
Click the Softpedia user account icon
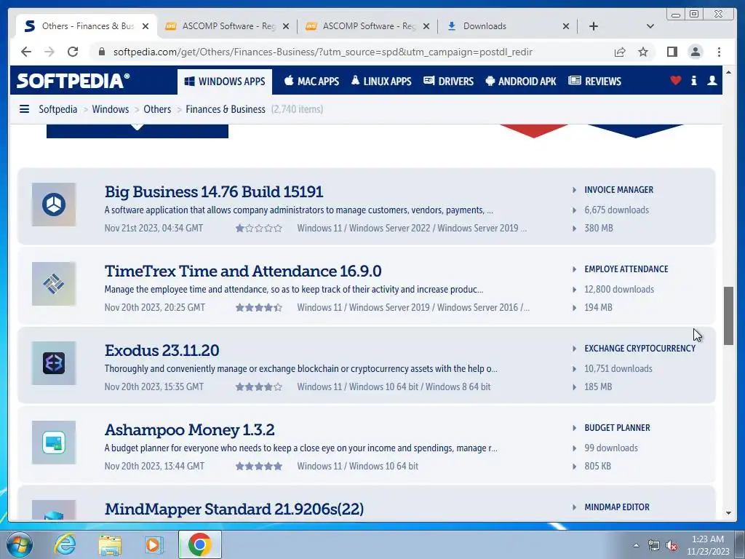(x=712, y=80)
